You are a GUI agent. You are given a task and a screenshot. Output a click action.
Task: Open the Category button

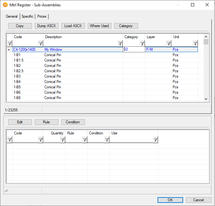(x=126, y=26)
